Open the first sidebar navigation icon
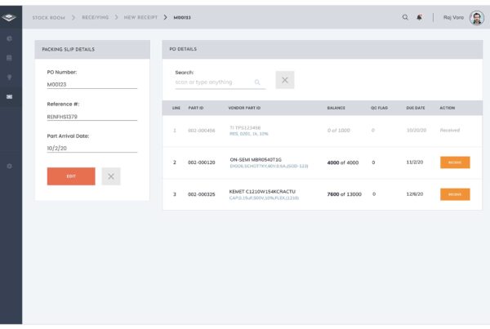This screenshot has height=329, width=490. tap(10, 38)
